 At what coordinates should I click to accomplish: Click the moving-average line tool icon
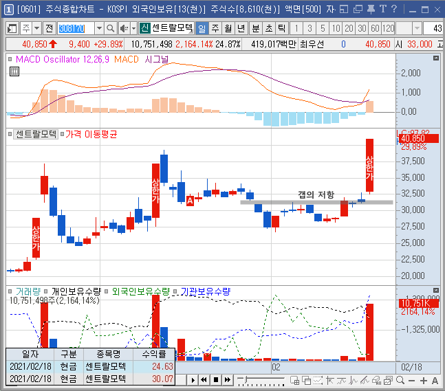(x=341, y=381)
